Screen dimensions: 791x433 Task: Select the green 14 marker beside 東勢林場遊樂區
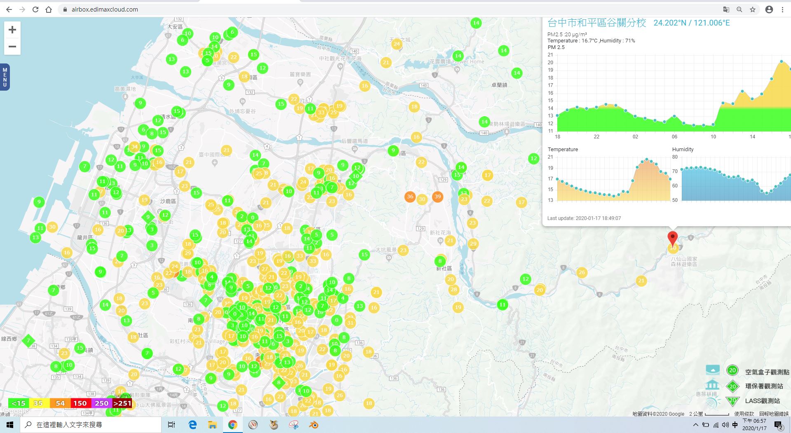485,122
